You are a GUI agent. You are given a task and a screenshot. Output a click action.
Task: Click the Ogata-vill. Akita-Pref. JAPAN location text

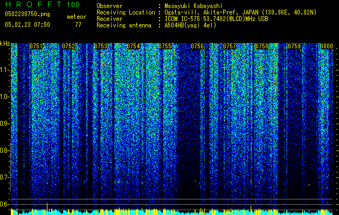pyautogui.click(x=240, y=12)
